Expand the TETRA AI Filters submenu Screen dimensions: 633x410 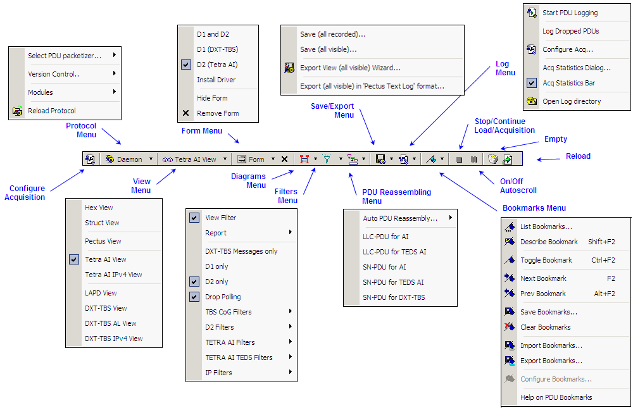point(230,342)
